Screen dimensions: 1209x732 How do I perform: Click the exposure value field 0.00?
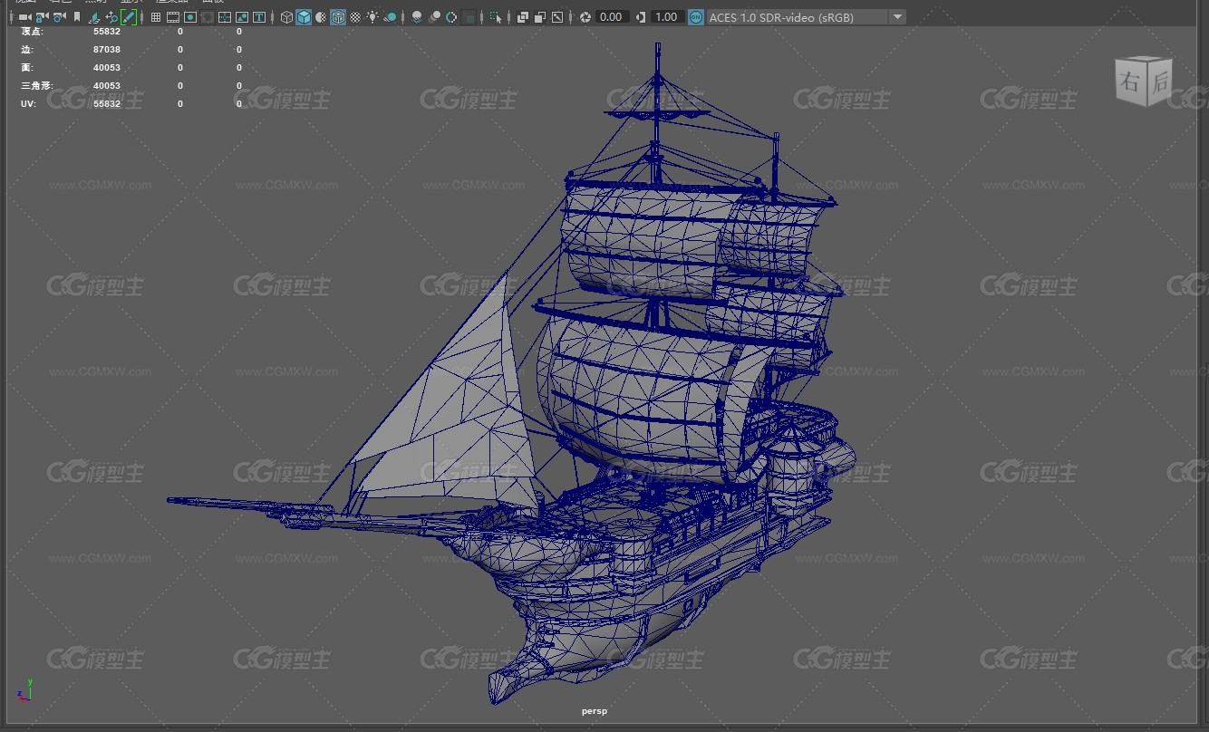coord(612,16)
